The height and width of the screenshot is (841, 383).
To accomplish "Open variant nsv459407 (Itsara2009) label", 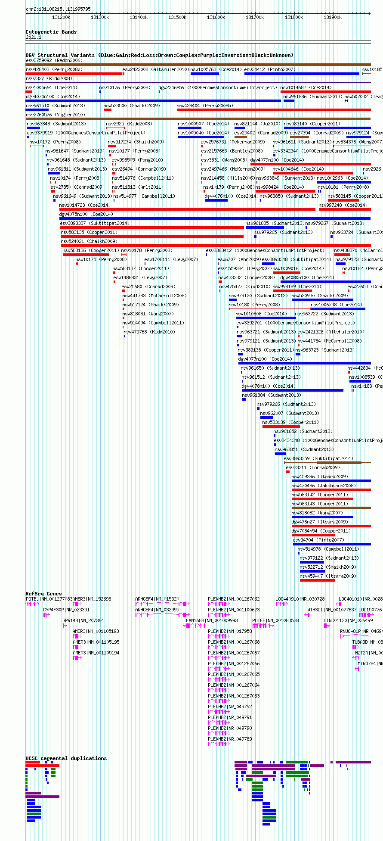I will [x=328, y=576].
